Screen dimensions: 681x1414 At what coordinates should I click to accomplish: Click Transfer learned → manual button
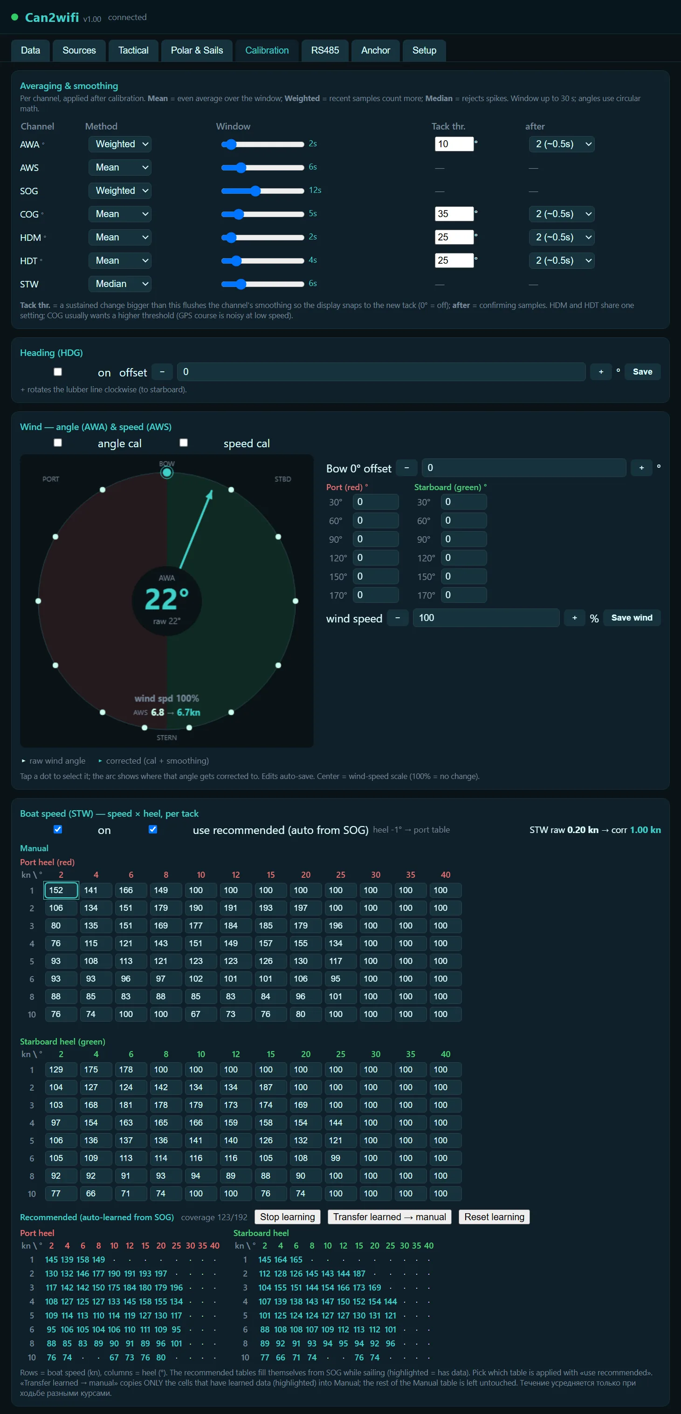click(x=389, y=1217)
